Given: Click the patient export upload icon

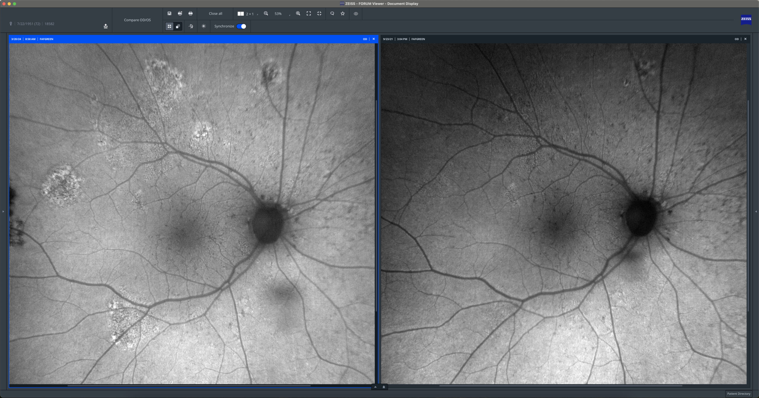Looking at the screenshot, I should click(x=106, y=26).
